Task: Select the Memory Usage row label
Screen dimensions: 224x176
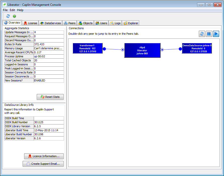Action: (19, 48)
